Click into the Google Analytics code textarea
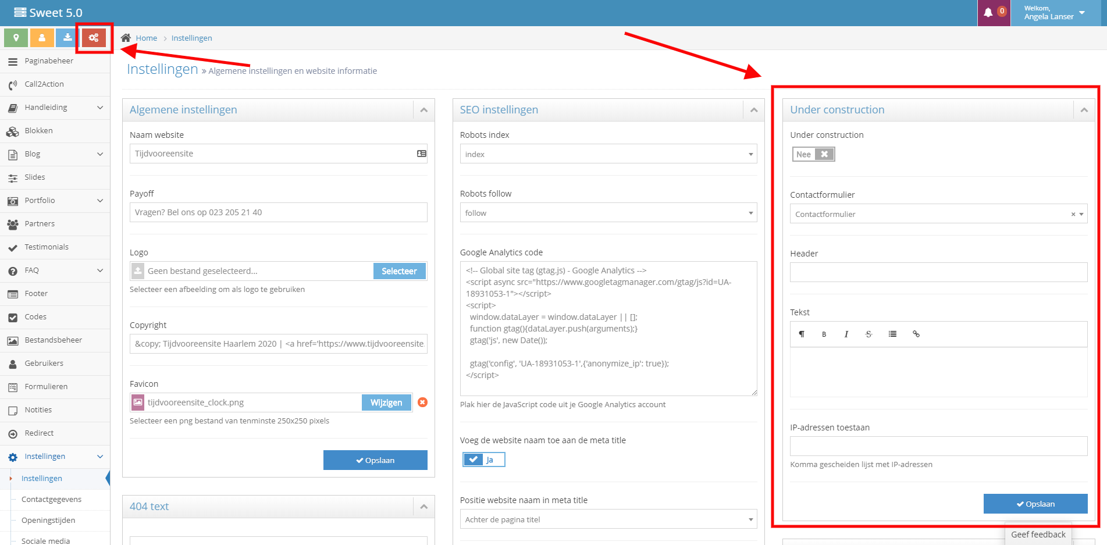 coord(608,329)
